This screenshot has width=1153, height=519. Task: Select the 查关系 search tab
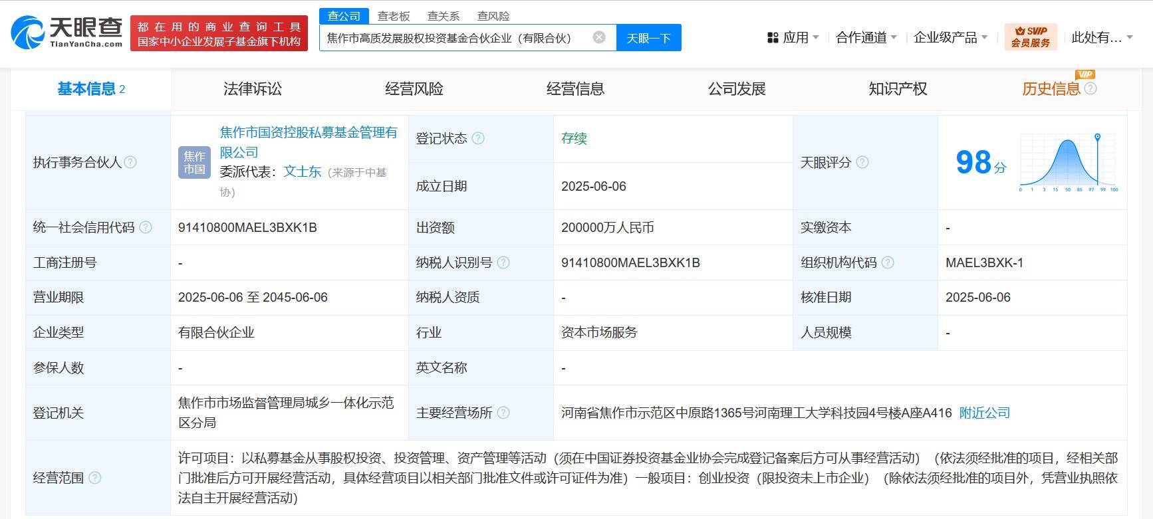[444, 16]
